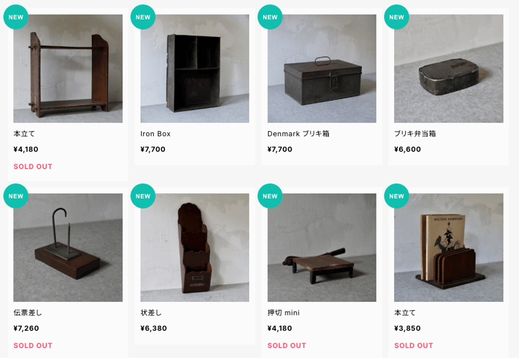Open the wooden bookstand product photo priced ¥4,180
The height and width of the screenshot is (358, 519).
(x=68, y=68)
